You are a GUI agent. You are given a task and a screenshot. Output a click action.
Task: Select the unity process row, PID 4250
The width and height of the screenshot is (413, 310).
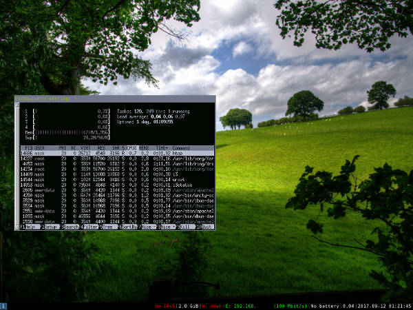117,196
